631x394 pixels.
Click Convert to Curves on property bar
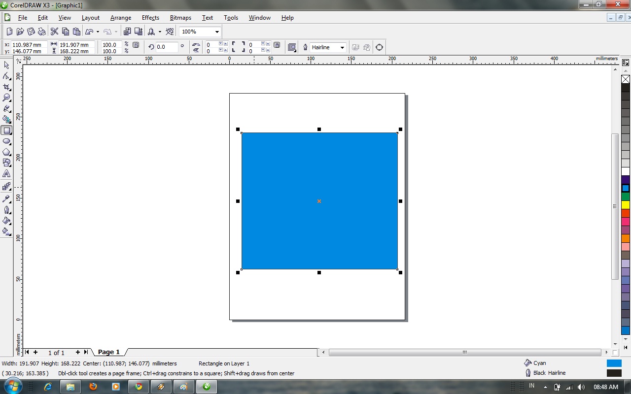click(x=379, y=47)
